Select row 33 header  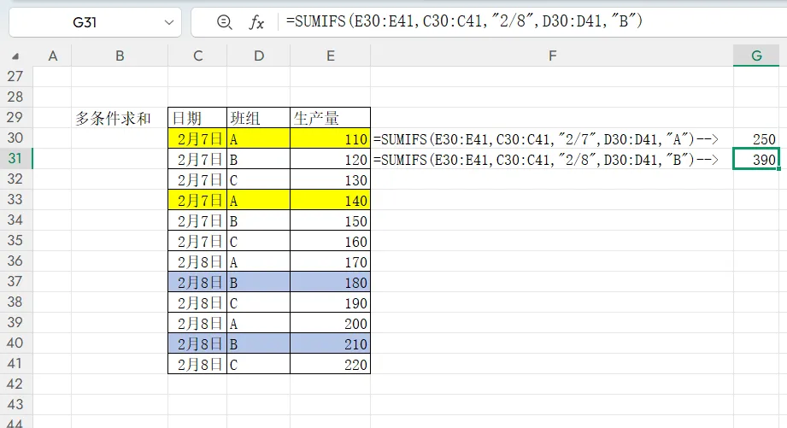tap(15, 199)
